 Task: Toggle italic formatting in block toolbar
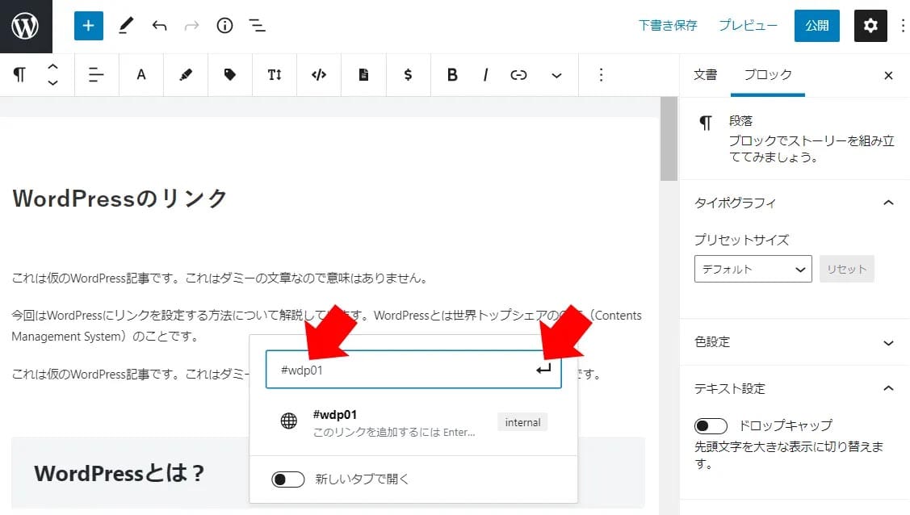485,75
